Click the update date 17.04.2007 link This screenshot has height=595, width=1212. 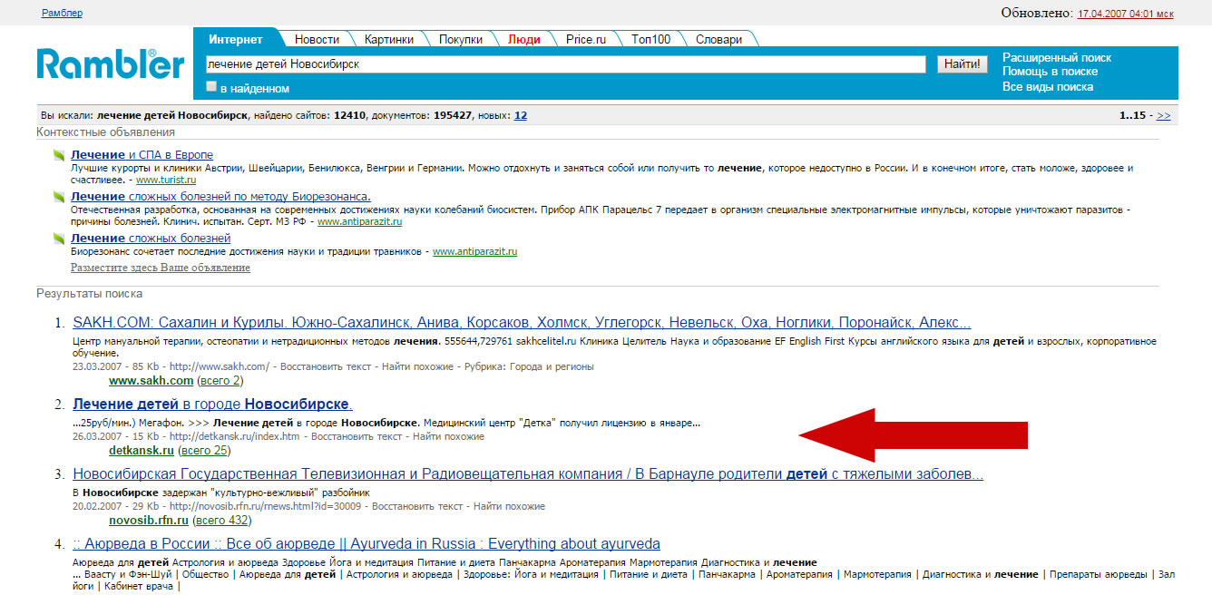pyautogui.click(x=1125, y=14)
